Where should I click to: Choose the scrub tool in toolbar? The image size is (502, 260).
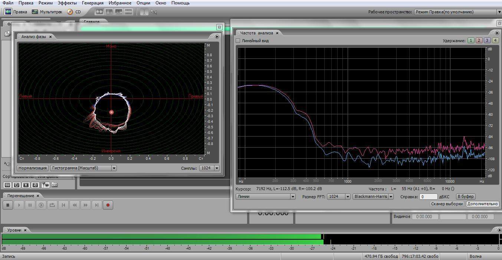click(154, 12)
